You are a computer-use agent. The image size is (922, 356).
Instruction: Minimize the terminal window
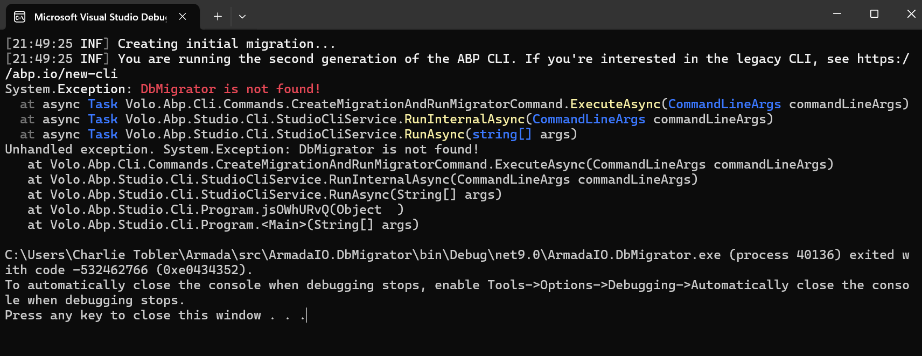point(837,13)
